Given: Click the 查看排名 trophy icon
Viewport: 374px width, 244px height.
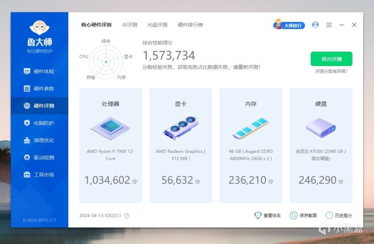Looking at the screenshot, I should (x=258, y=215).
